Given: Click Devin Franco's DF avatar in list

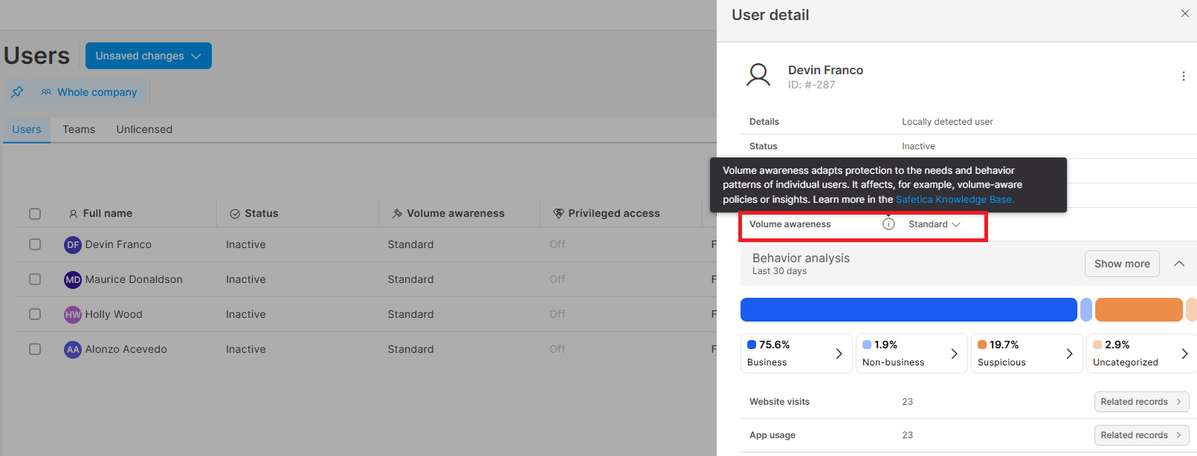Looking at the screenshot, I should [73, 244].
